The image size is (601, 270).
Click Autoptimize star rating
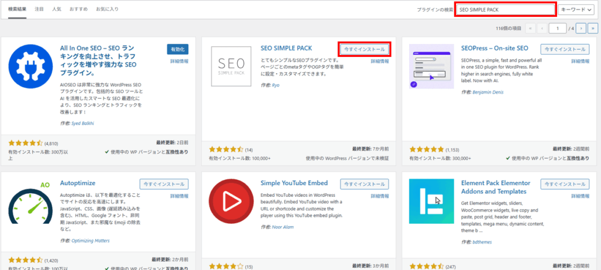(25, 260)
